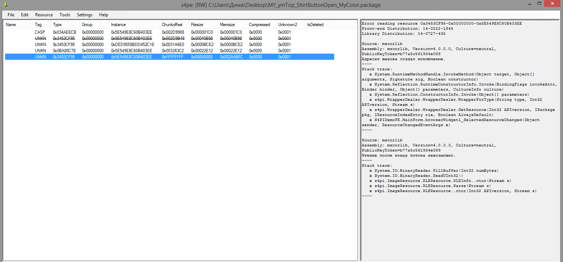Image resolution: width=563 pixels, height=262 pixels.
Task: Click the highlighted row with chunkoffset 0xFFFFFFFF
Action: 173,57
